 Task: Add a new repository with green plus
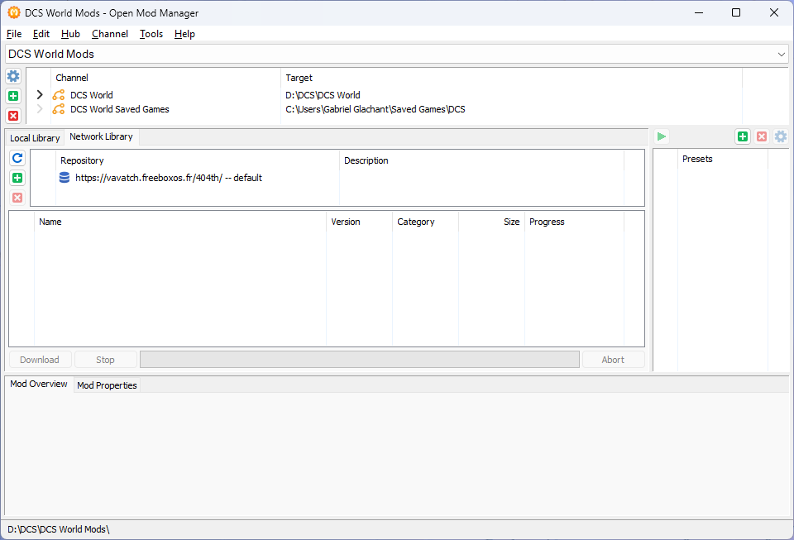(x=17, y=178)
